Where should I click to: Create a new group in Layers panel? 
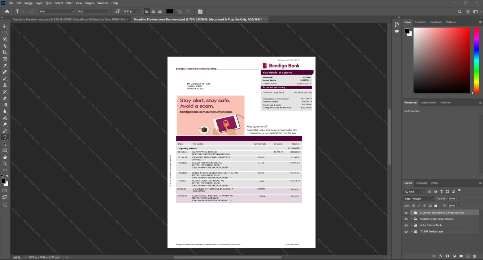(461, 256)
